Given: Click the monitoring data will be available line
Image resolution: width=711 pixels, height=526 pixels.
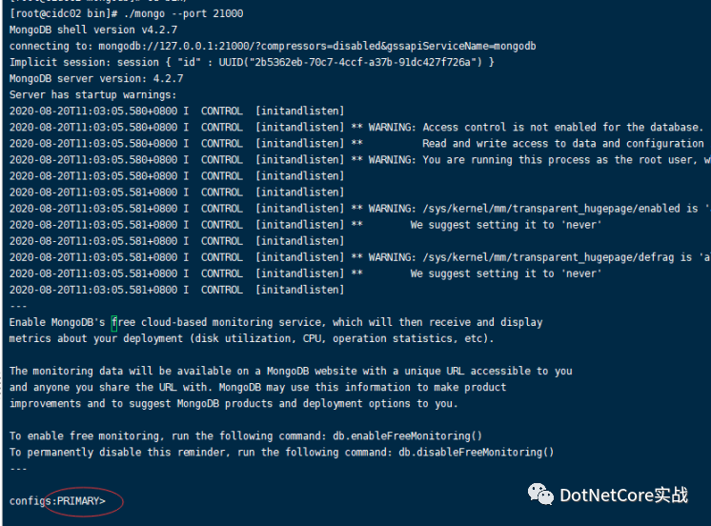Looking at the screenshot, I should tap(291, 372).
